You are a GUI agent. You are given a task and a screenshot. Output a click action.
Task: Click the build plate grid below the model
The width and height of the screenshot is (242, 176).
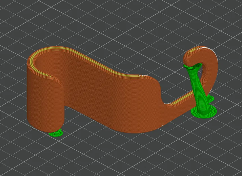[127, 155]
